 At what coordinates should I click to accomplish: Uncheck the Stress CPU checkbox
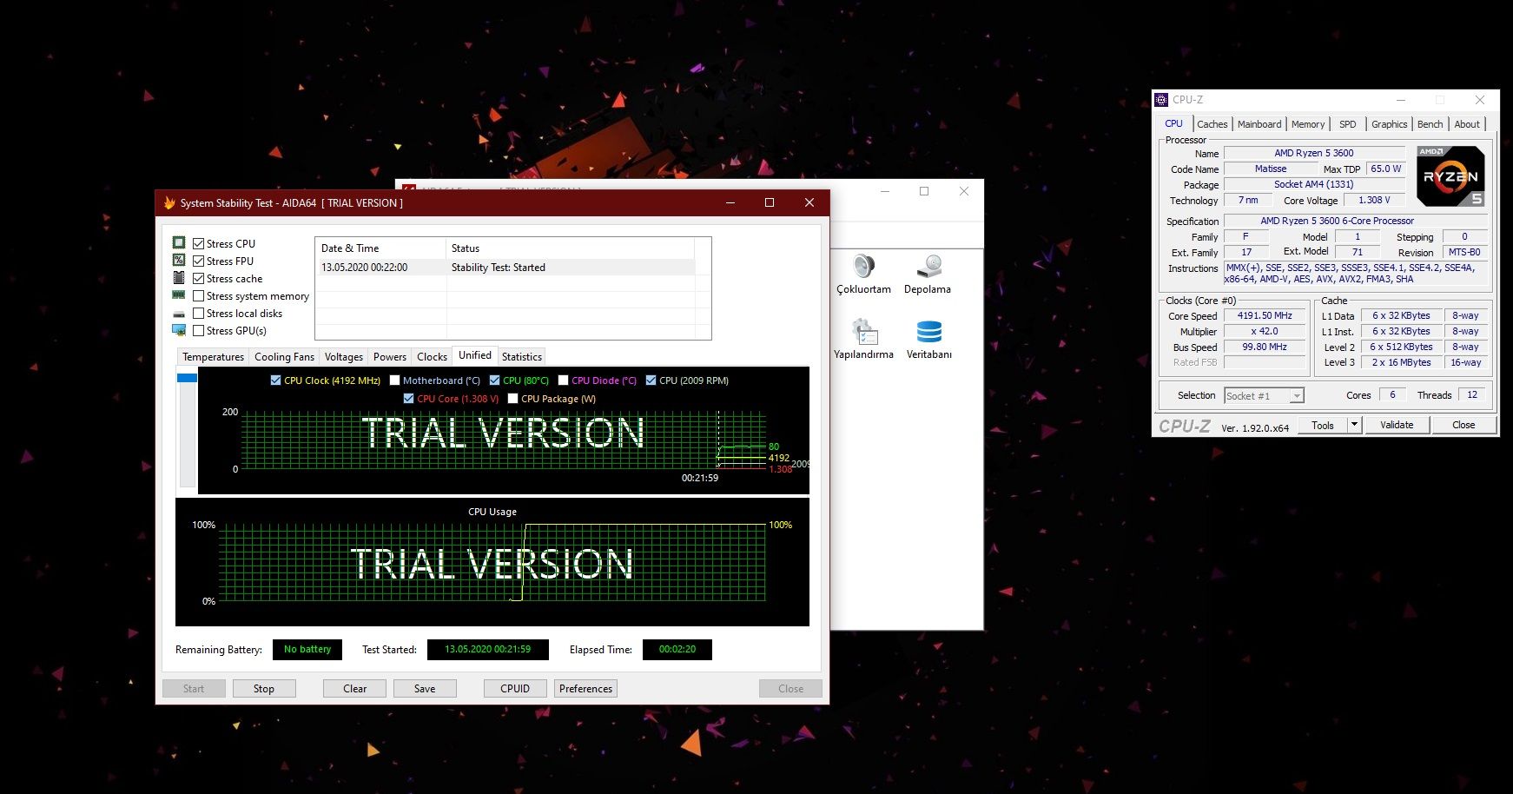(x=199, y=244)
